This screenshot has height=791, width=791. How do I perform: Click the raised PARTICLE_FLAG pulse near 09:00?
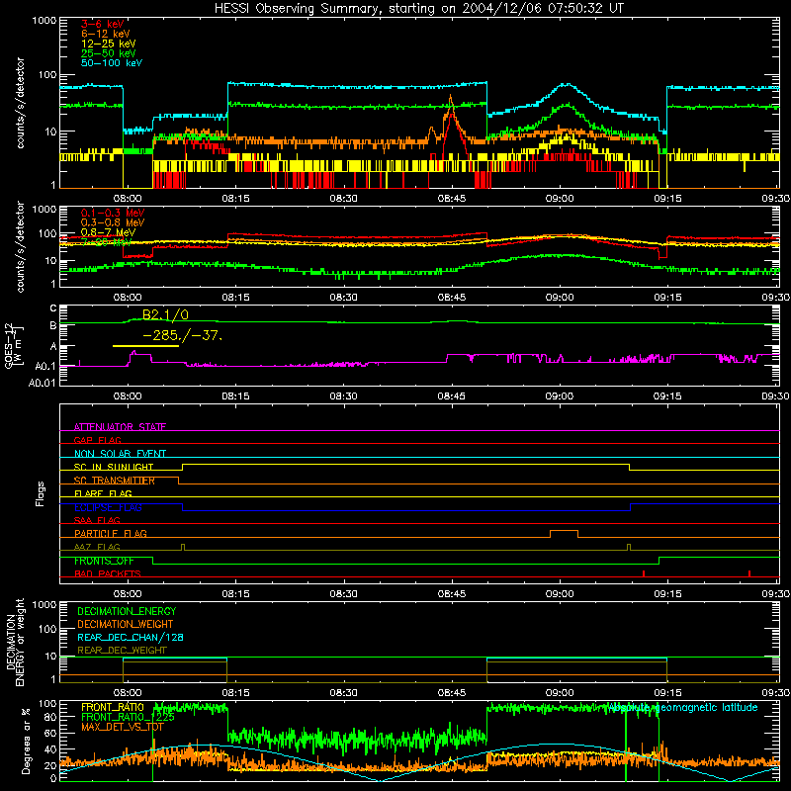(x=564, y=533)
